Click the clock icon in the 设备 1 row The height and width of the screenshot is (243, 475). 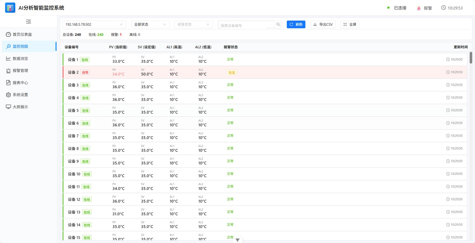448,59
